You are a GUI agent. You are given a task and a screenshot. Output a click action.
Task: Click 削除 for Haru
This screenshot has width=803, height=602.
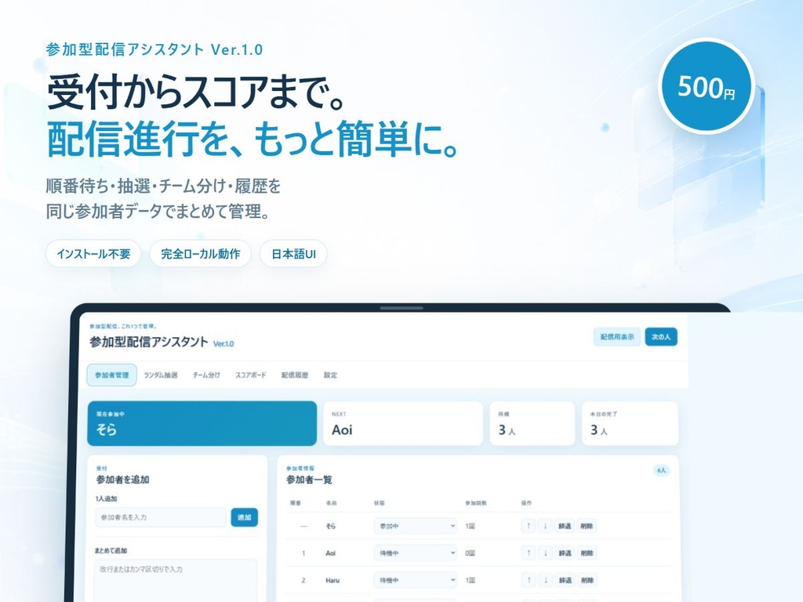coord(587,580)
